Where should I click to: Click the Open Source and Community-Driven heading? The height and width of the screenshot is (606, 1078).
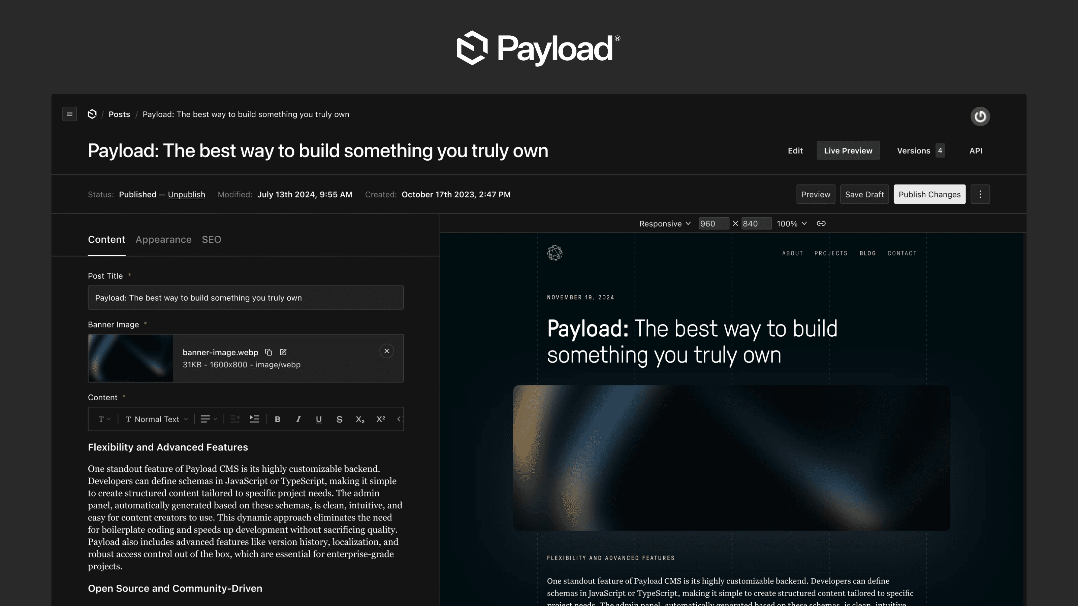coord(175,588)
